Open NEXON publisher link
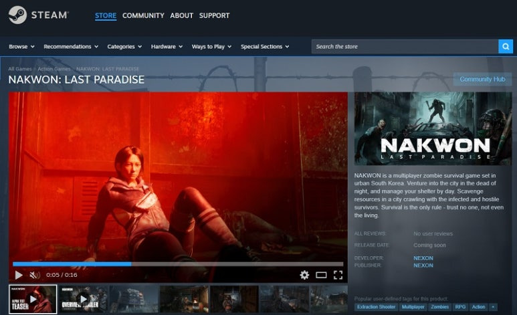The image size is (517, 315). [x=423, y=266]
